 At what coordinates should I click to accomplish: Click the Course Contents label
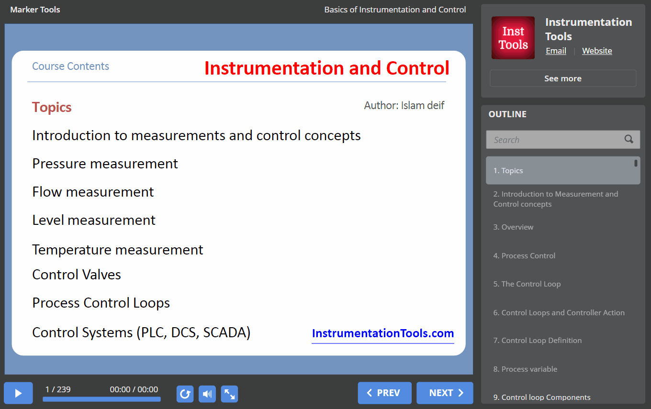[x=70, y=66]
